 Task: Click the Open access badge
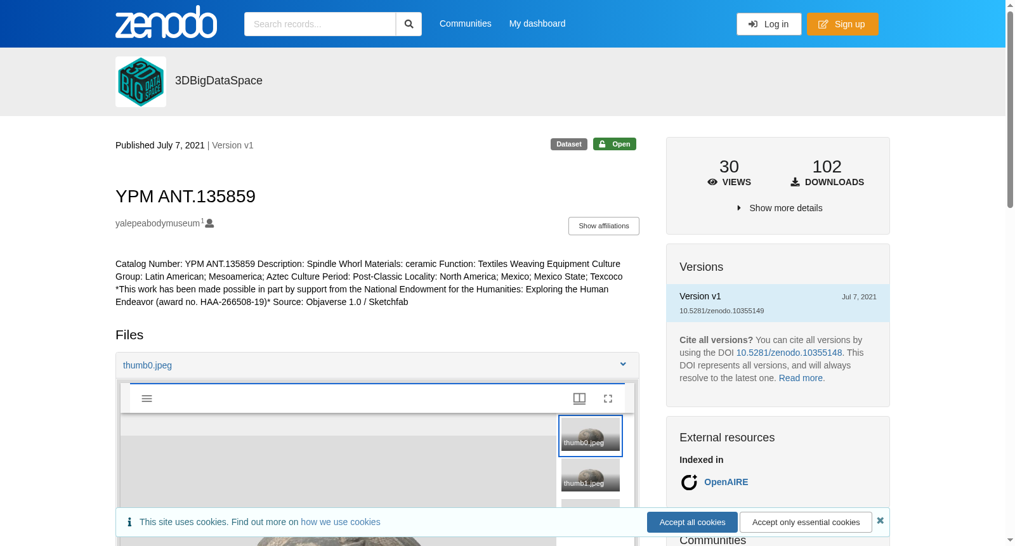tap(615, 144)
